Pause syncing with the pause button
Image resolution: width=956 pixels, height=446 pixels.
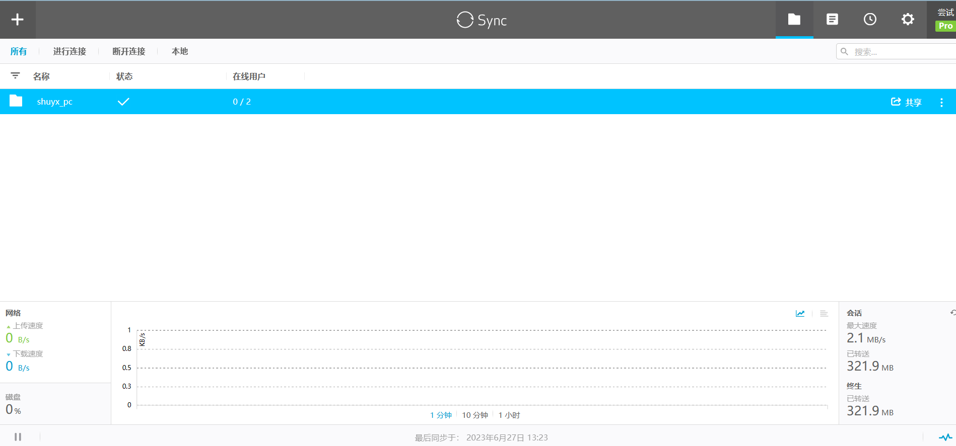tap(18, 437)
